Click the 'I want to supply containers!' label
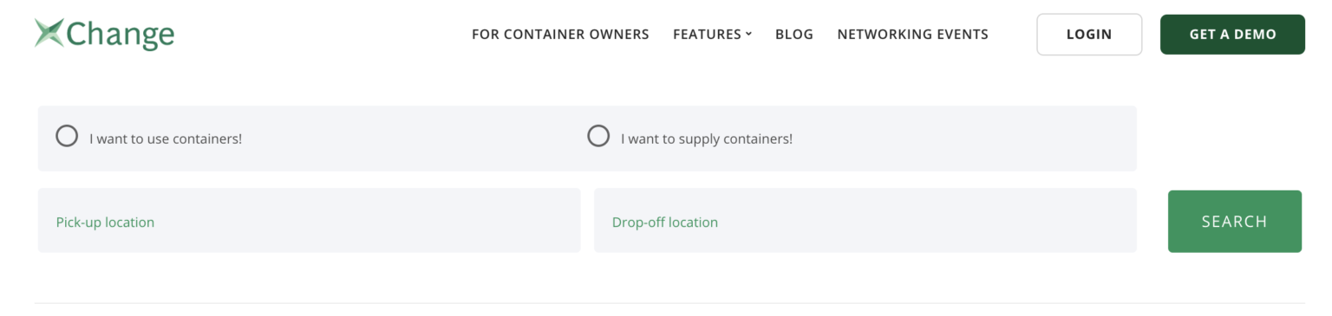The height and width of the screenshot is (316, 1332). [x=707, y=139]
